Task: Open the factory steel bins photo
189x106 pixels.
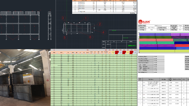Action: [x=25, y=77]
